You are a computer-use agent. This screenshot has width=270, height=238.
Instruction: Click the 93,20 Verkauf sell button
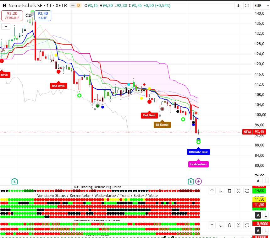12,15
